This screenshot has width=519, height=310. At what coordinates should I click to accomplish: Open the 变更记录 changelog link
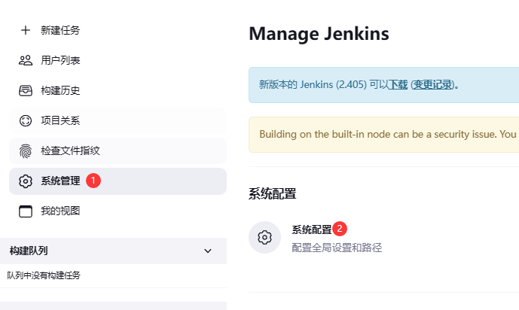(432, 85)
